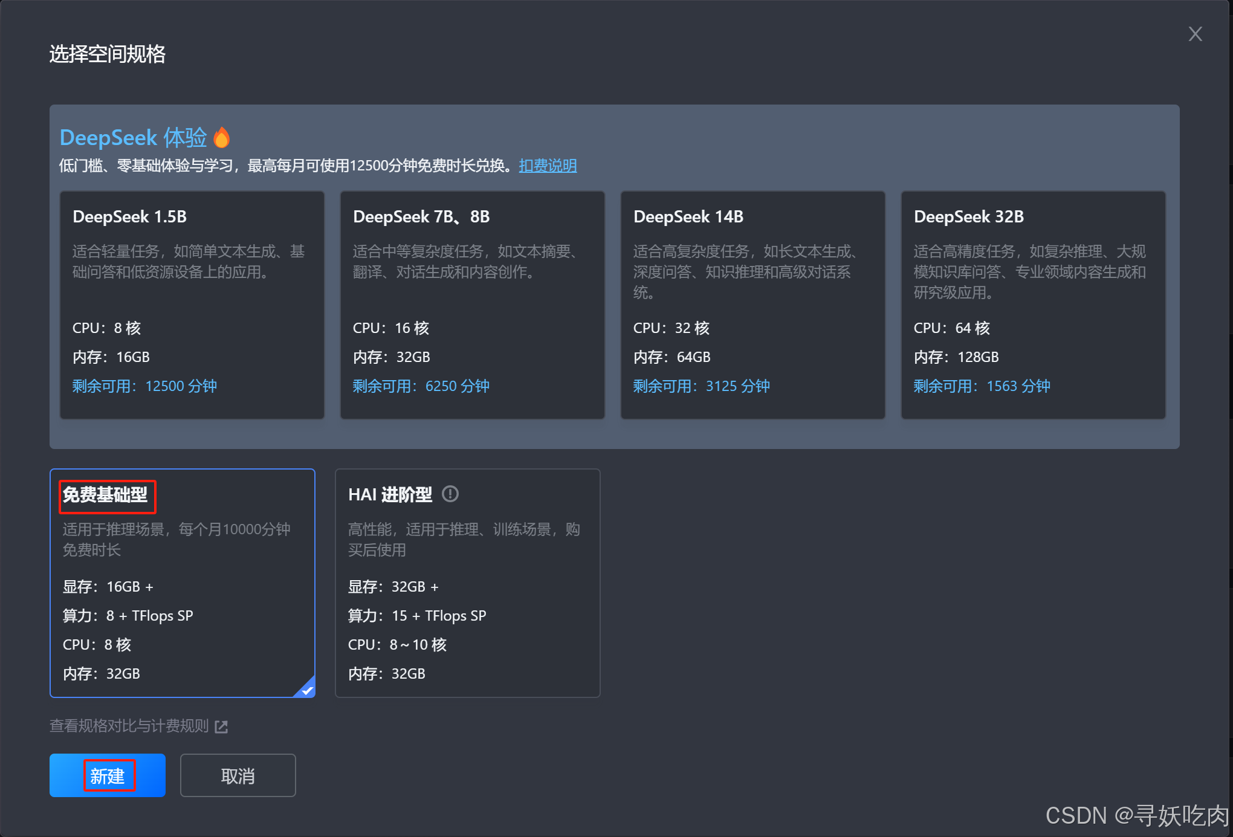Click the 剩余可用：1563 分钟 text
The width and height of the screenshot is (1233, 837).
[x=982, y=386]
